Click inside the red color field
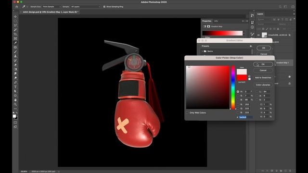308x173 pixels. click(208, 87)
